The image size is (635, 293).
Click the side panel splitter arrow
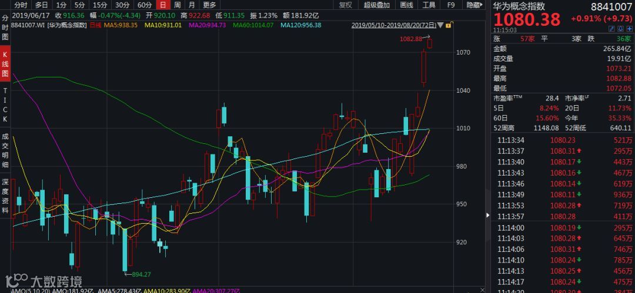pos(488,215)
